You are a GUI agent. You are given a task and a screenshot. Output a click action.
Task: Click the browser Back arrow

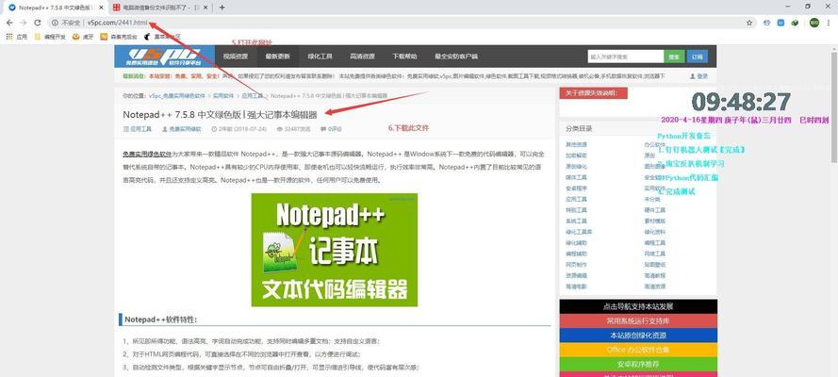[x=9, y=23]
